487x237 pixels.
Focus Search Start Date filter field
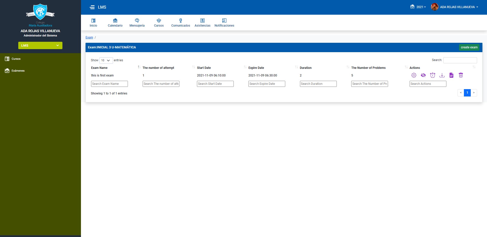215,84
